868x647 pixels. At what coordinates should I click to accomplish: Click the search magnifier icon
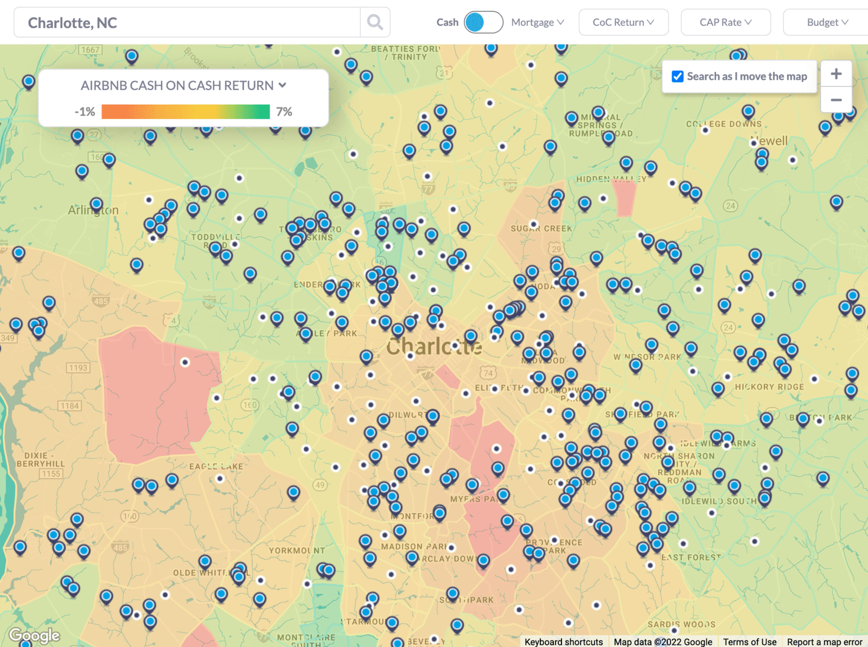click(x=375, y=22)
